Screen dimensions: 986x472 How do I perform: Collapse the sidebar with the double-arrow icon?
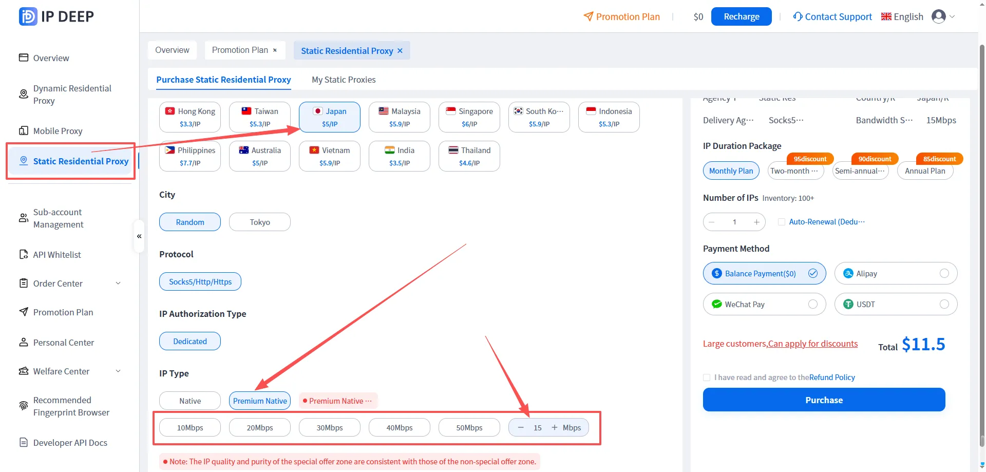click(139, 236)
